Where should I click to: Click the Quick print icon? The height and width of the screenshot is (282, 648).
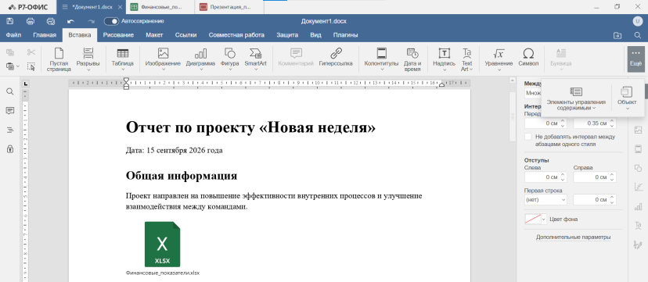tap(51, 21)
